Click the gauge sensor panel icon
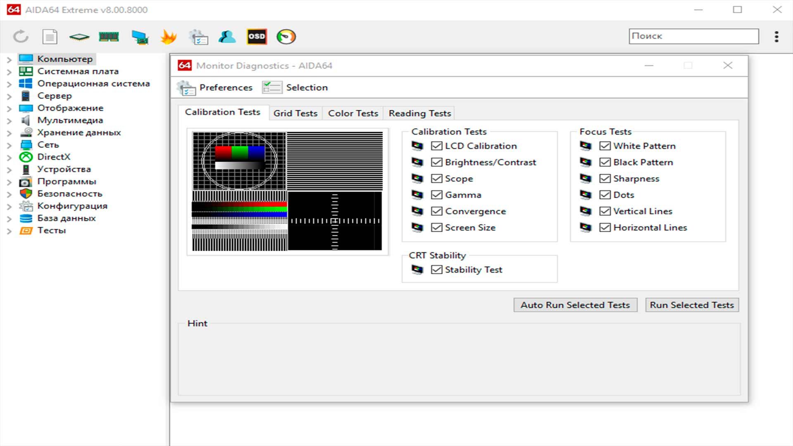This screenshot has height=446, width=793. [286, 37]
